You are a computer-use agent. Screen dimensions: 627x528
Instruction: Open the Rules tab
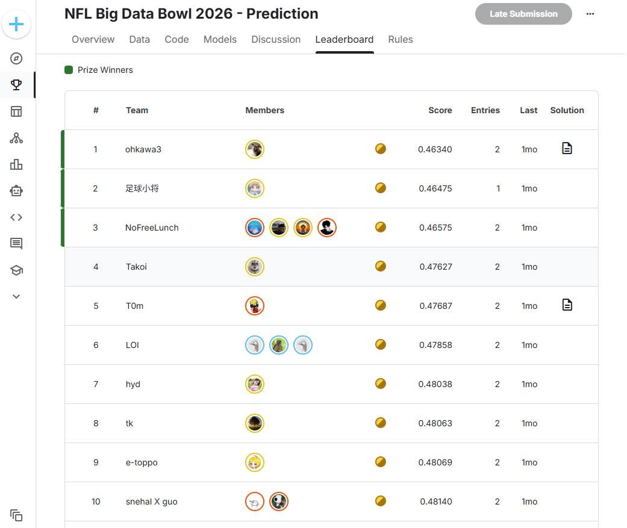tap(401, 40)
